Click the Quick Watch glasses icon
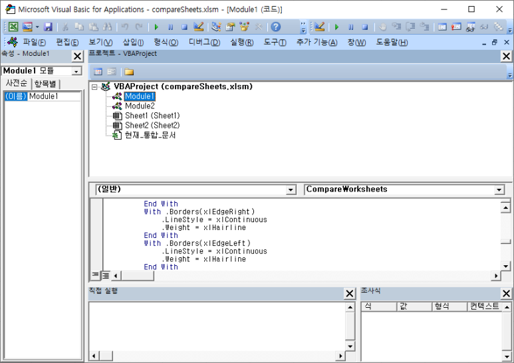 (x=484, y=27)
